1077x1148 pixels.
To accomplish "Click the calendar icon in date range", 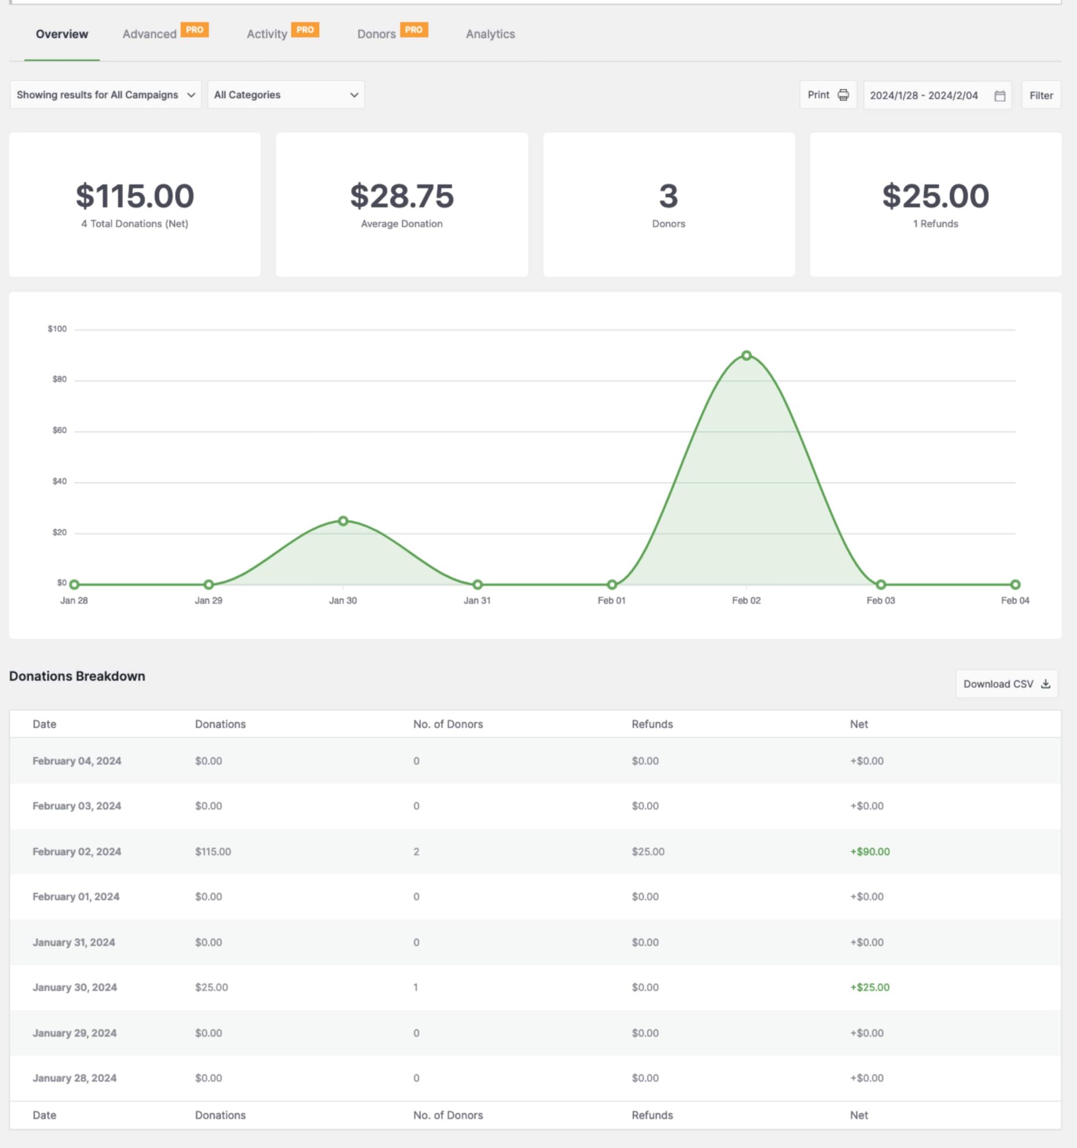I will point(1000,96).
